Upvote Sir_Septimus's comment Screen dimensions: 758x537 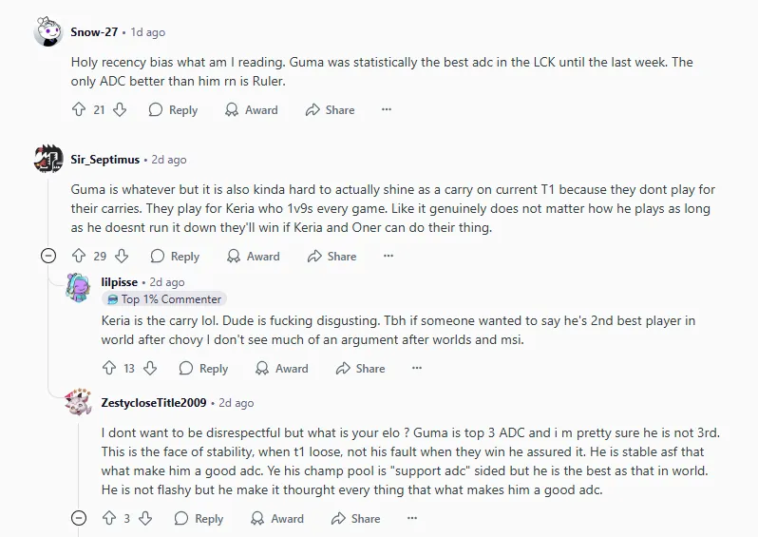tap(79, 257)
